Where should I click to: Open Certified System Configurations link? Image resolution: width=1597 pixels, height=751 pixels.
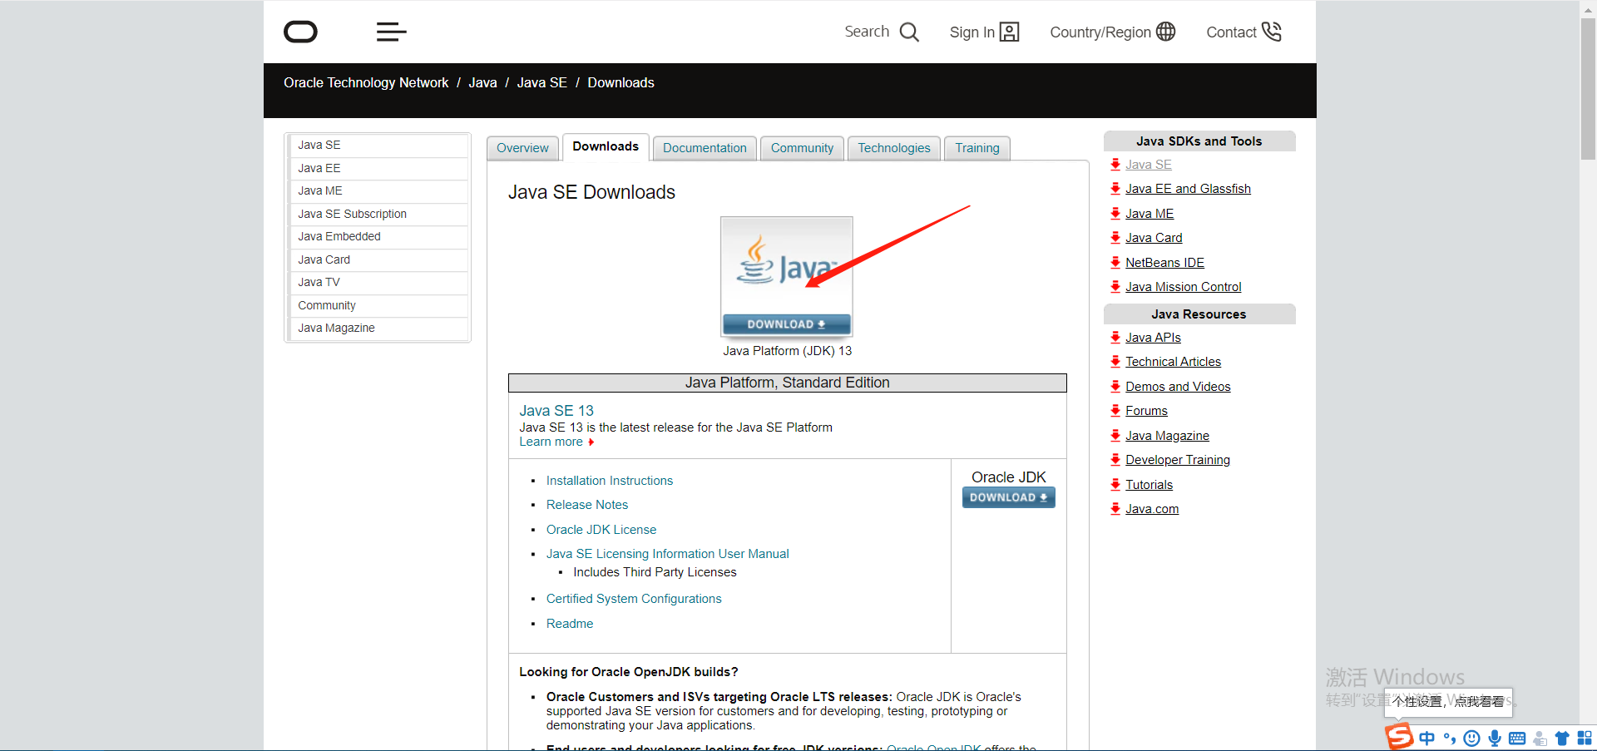(x=634, y=599)
